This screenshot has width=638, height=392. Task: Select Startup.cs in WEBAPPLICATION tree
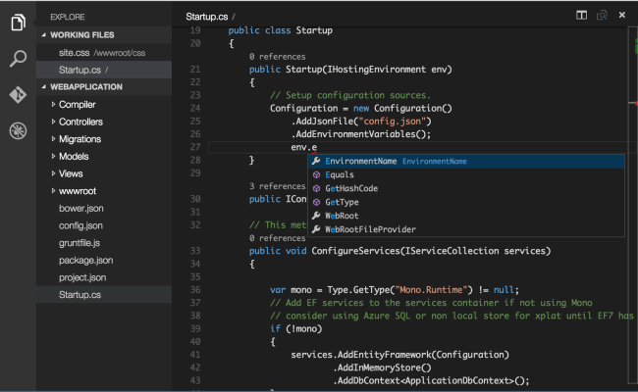tap(104, 295)
